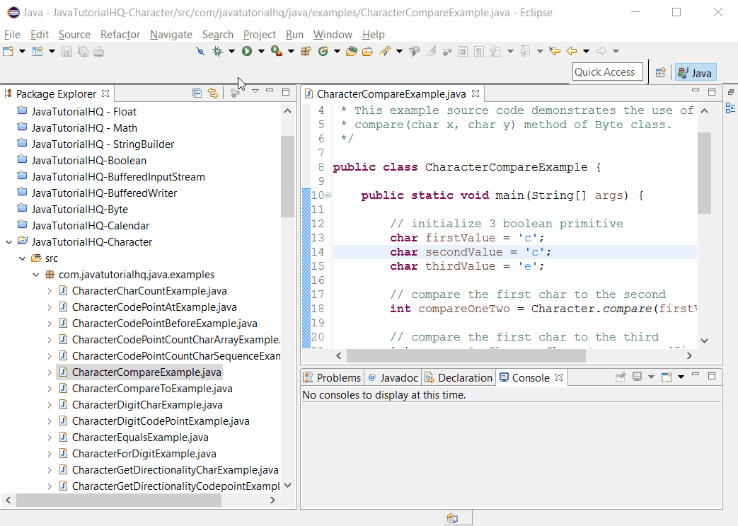This screenshot has width=738, height=526.
Task: Enable Skip All Breakpoints
Action: (x=200, y=51)
